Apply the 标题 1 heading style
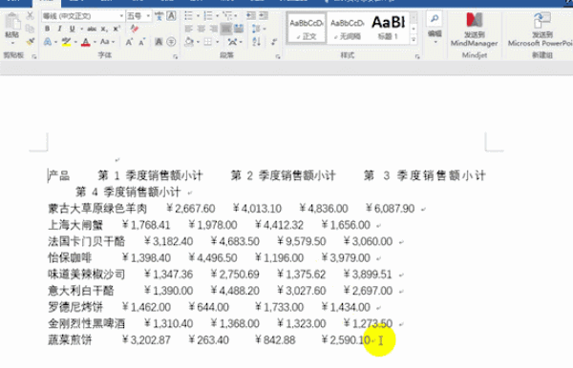573x368 pixels. (388, 29)
